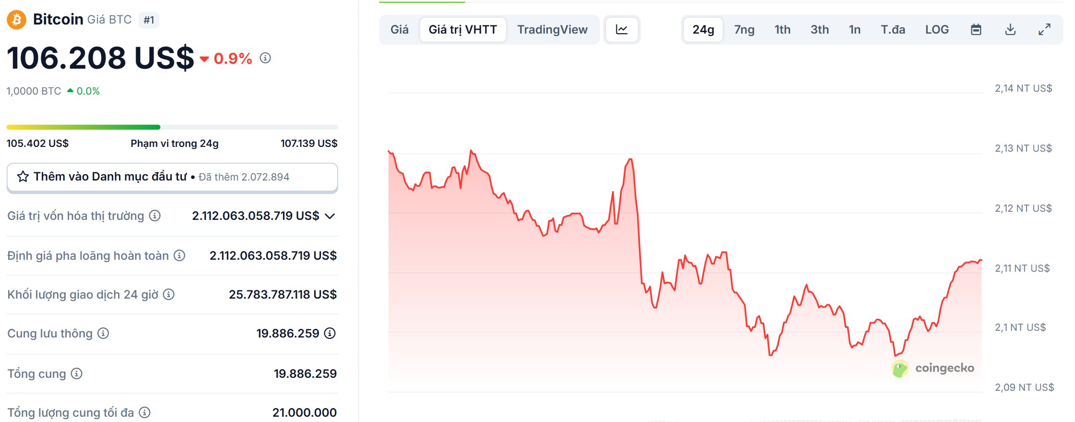Click the 24h price range bar

coord(172,127)
